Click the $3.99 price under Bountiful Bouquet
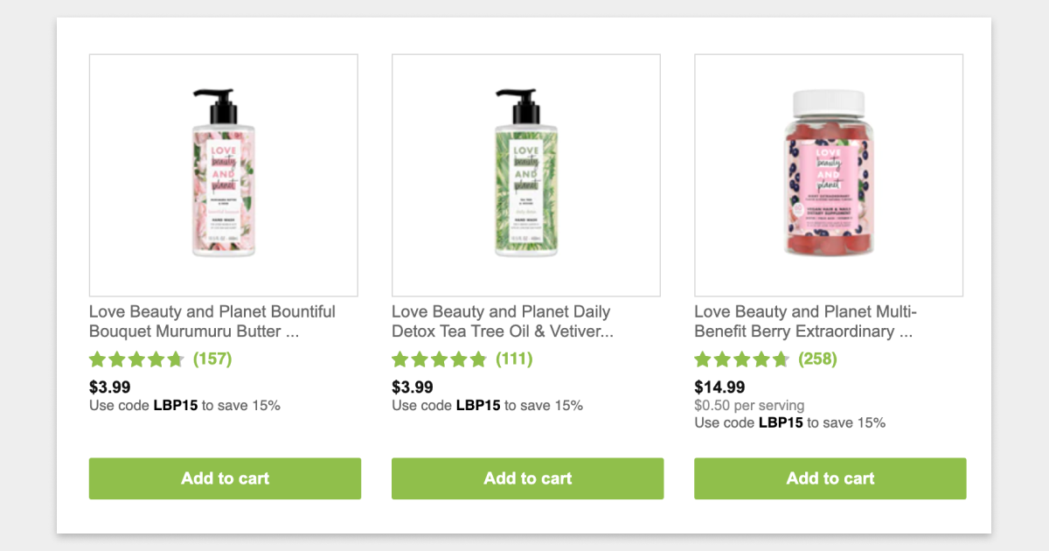This screenshot has width=1049, height=551. click(110, 387)
